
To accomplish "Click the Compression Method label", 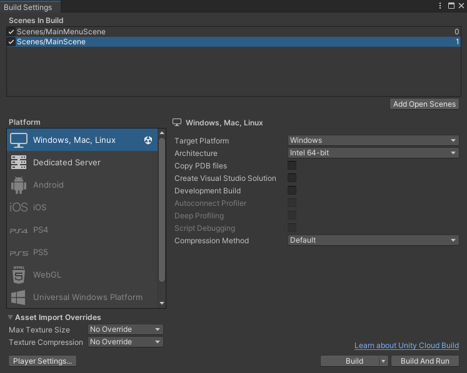I will [x=212, y=241].
